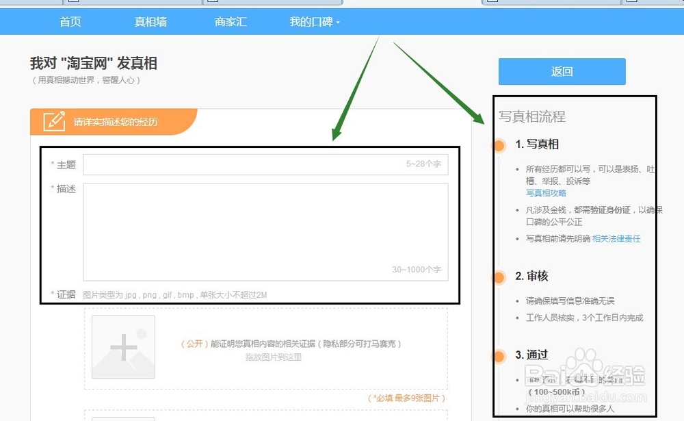Click the orange dot beside step 1 写真相
This screenshot has height=421, width=684.
[x=499, y=144]
